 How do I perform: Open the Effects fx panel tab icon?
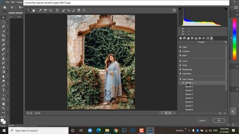[204, 38]
